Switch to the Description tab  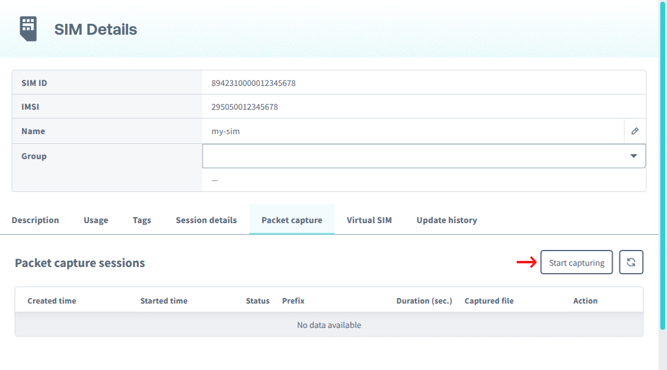(35, 220)
